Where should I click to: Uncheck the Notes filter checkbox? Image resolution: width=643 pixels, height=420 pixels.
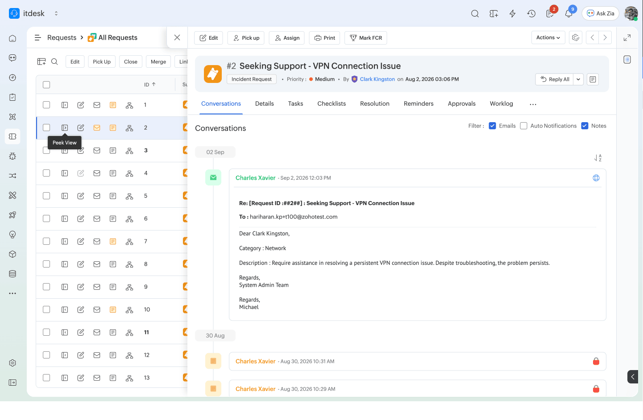(x=585, y=126)
